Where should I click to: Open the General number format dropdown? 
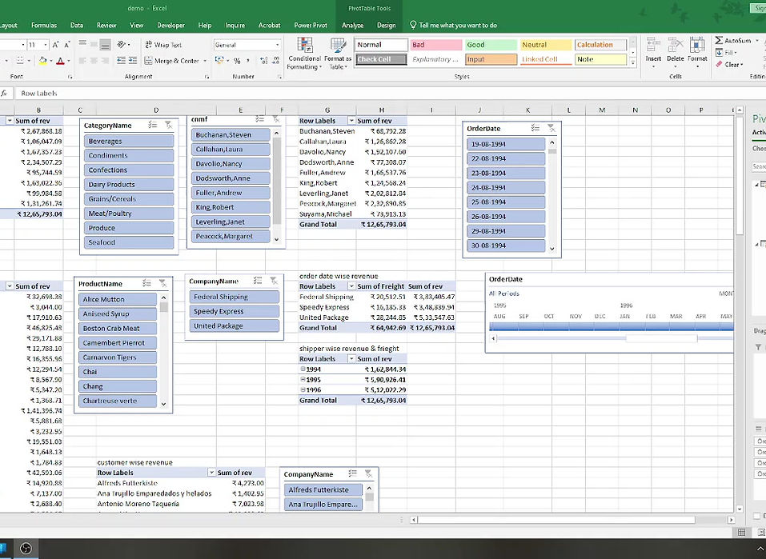pos(278,45)
